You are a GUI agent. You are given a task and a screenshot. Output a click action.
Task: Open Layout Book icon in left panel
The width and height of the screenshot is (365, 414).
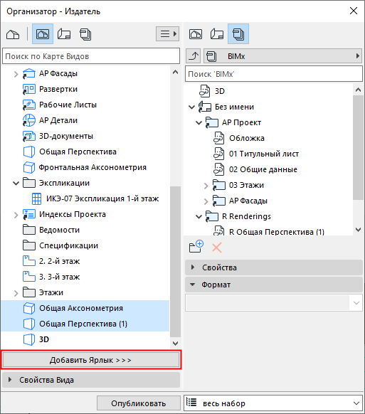64,34
